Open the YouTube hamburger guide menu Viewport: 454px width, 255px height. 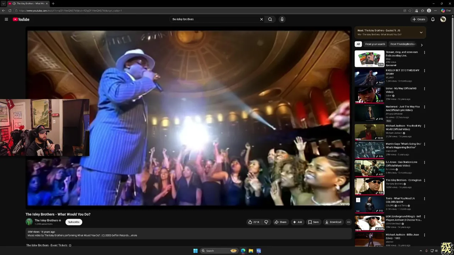coord(6,19)
